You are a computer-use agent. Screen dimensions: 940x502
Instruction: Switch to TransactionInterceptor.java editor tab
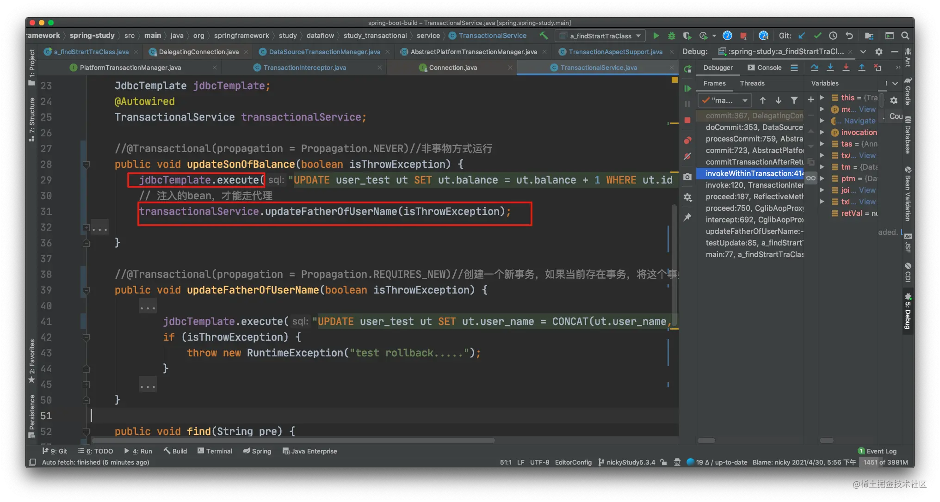(305, 67)
